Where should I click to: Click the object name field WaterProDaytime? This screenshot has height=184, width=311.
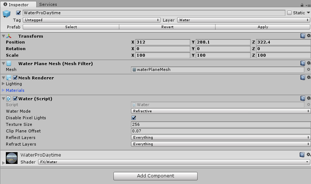pos(154,13)
